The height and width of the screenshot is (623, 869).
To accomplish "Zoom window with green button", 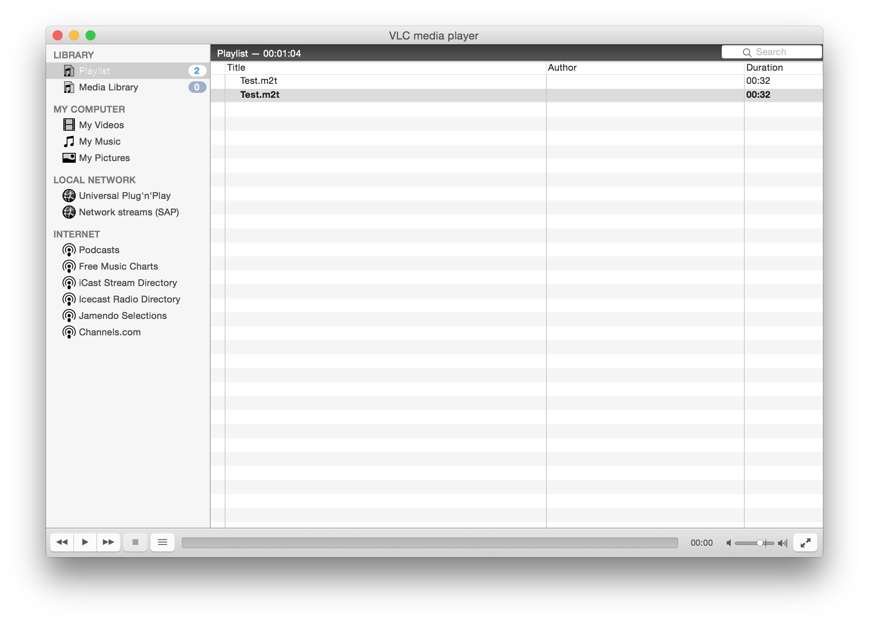I will tap(91, 35).
